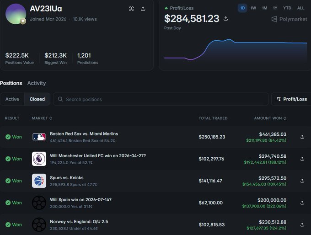Click the AV23IUa profile avatar
Image resolution: width=311 pixels, height=235 pixels.
pyautogui.click(x=16, y=14)
